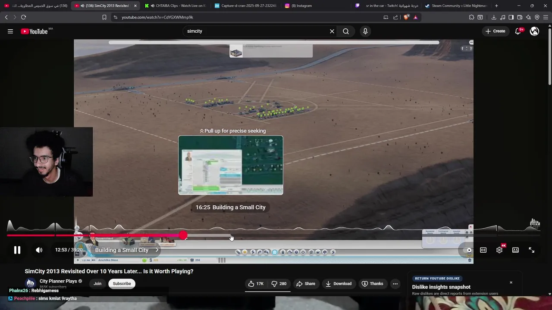
Task: Toggle closed captions
Action: click(483, 250)
